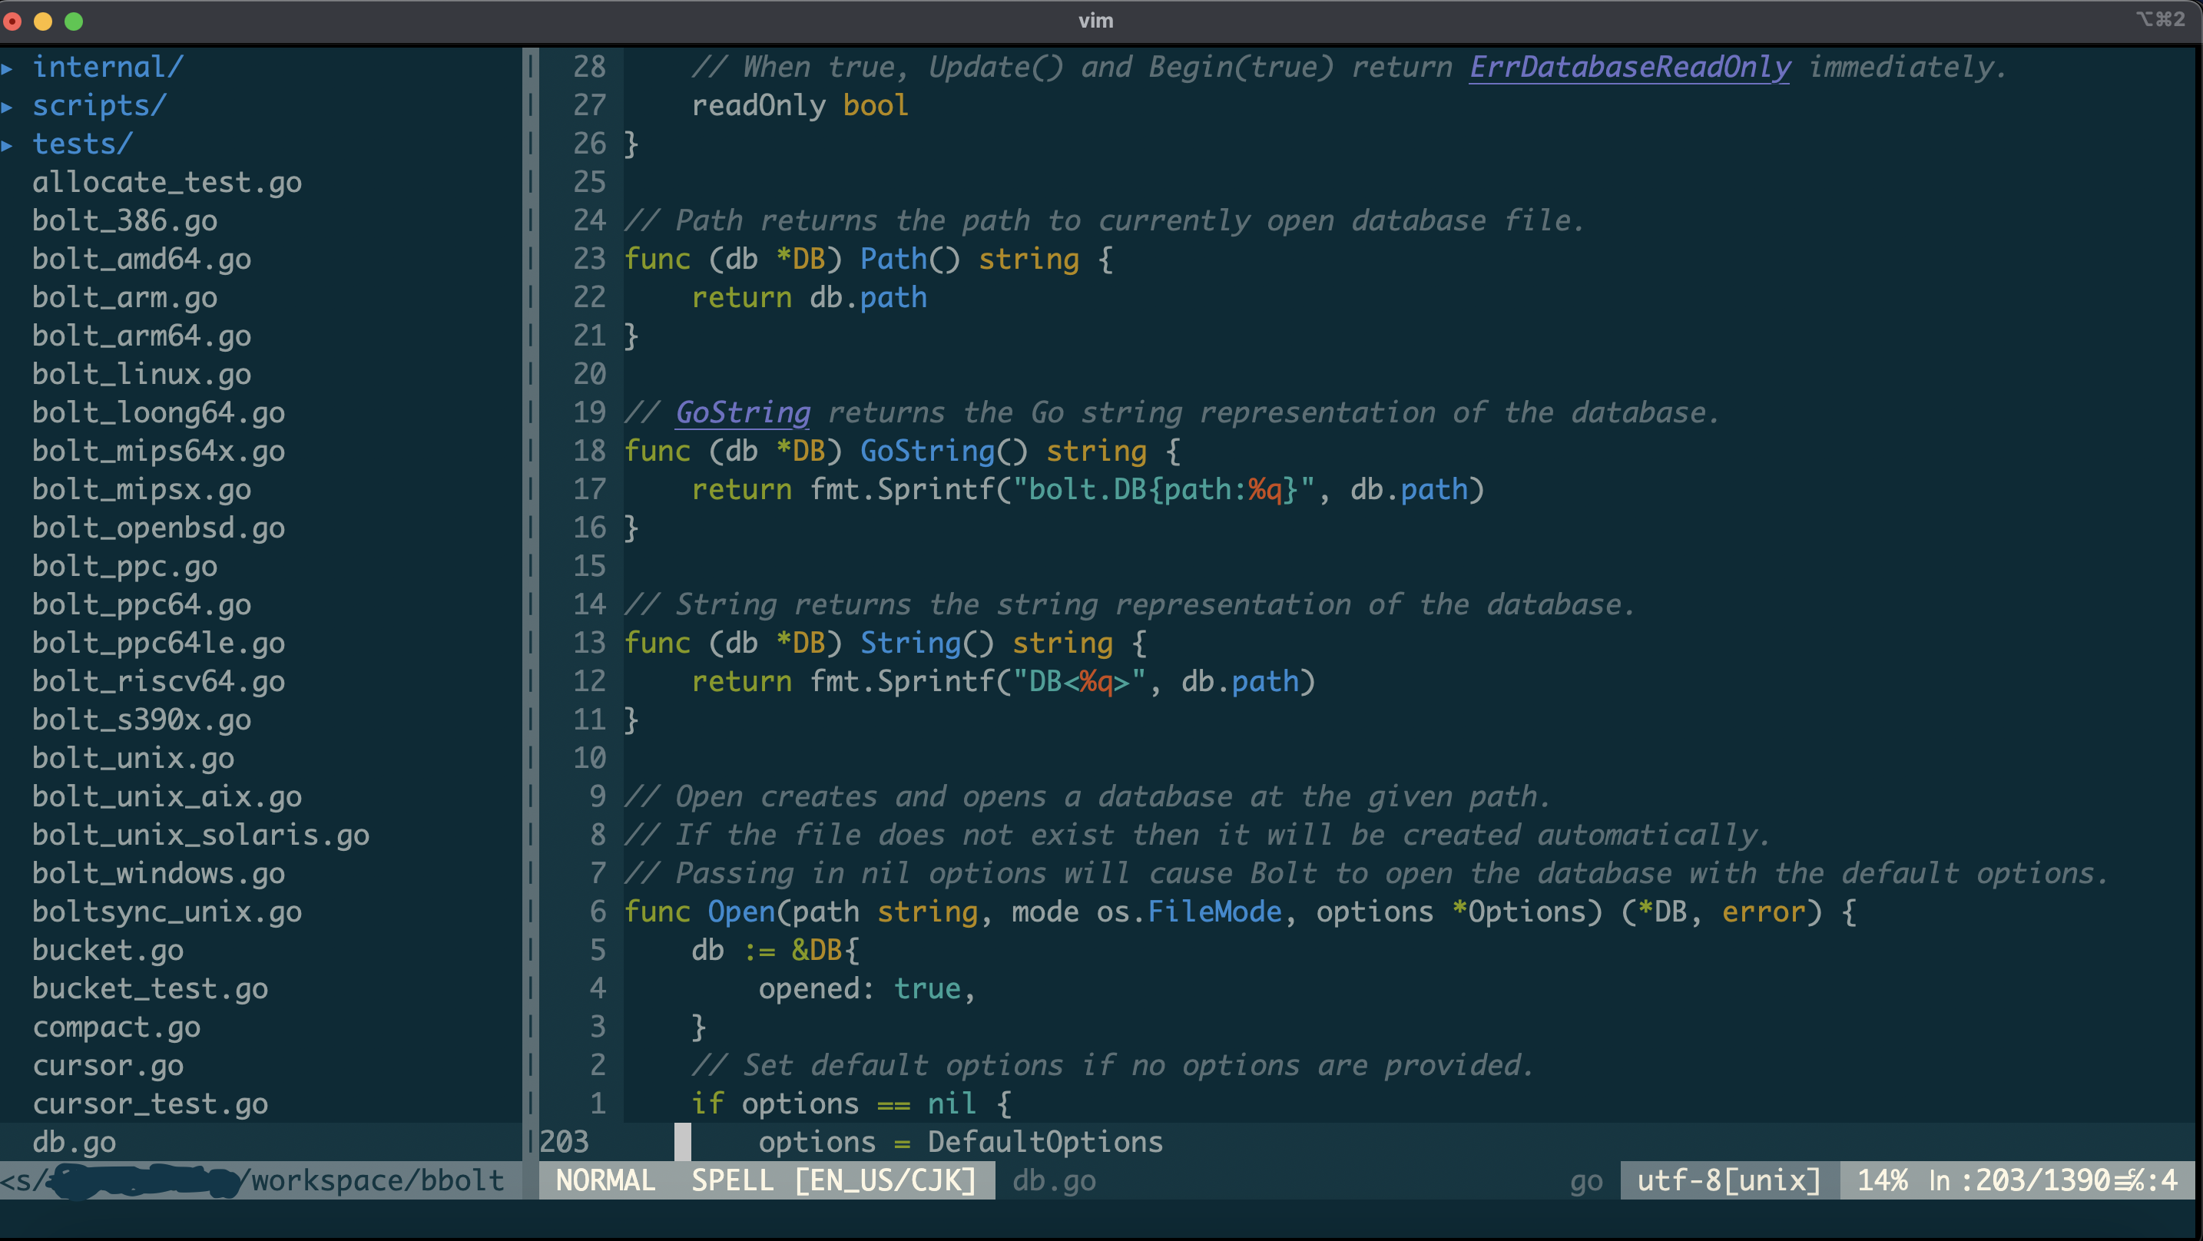Viewport: 2203px width, 1241px height.
Task: Select bolt_amd64.go file
Action: [x=142, y=259]
